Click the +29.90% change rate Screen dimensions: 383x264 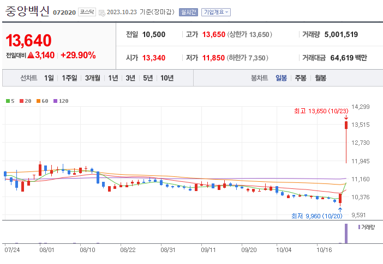78,56
